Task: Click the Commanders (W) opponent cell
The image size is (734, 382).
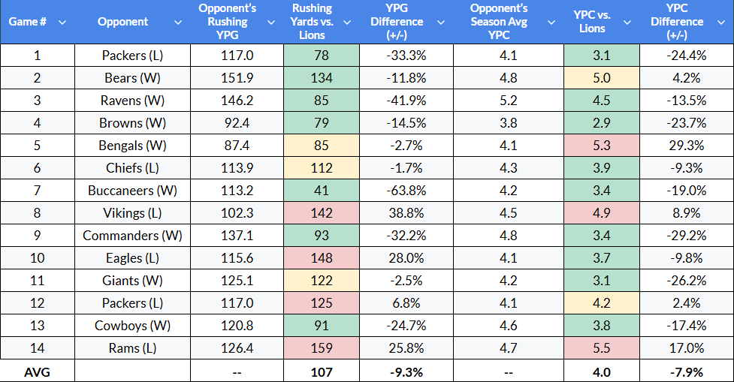Action: point(132,235)
